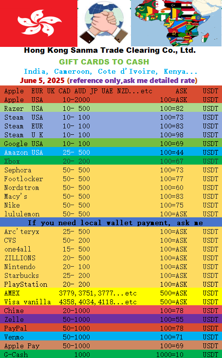222x358 pixels.
Task: Click the 'India, Cameroon, Cote d'Ivoire, Kenya...' line
Action: [111, 71]
